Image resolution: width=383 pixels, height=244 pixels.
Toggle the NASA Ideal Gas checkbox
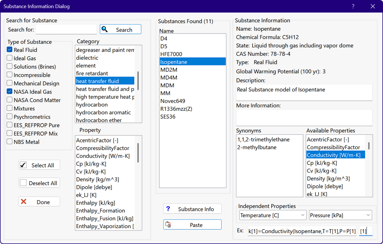click(10, 91)
